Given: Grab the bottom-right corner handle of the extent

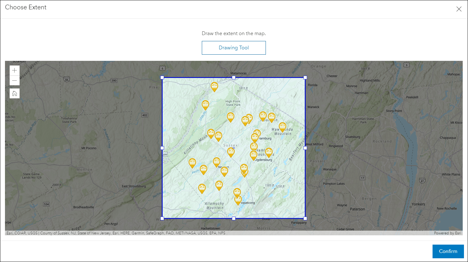Looking at the screenshot, I should (305, 219).
